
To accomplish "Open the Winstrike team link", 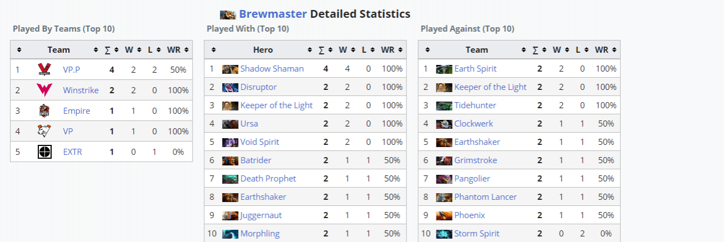I will tap(81, 90).
